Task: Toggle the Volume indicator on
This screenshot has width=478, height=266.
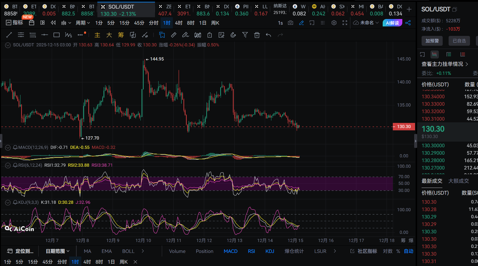Action: click(x=177, y=251)
